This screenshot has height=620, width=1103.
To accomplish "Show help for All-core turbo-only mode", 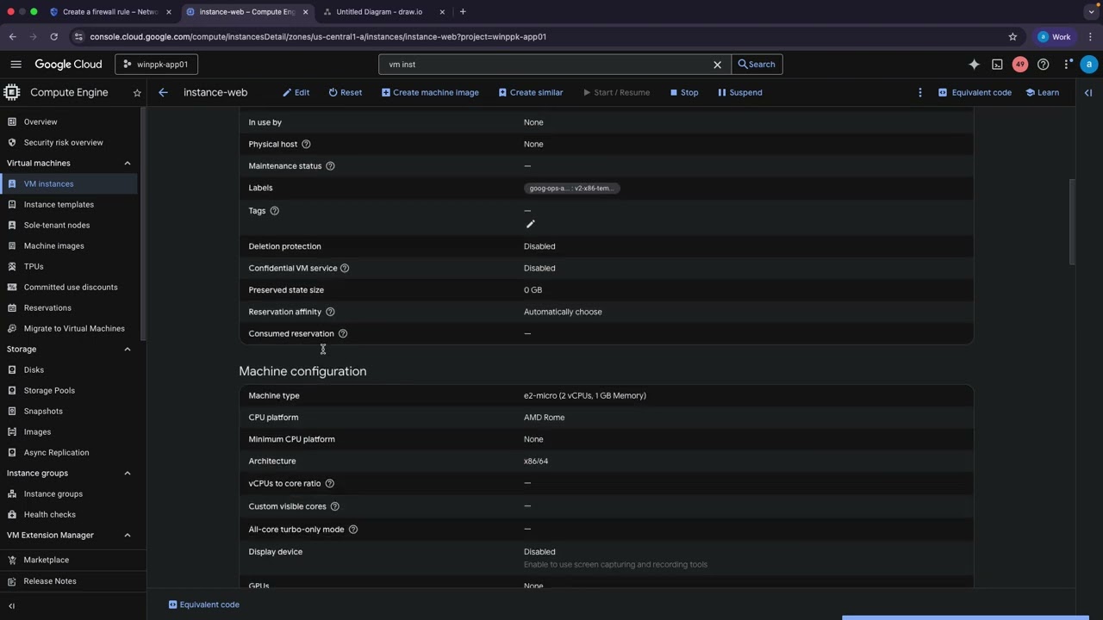I will (x=353, y=530).
